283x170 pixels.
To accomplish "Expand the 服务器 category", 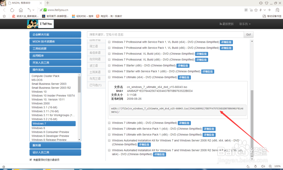I will tap(55, 145).
